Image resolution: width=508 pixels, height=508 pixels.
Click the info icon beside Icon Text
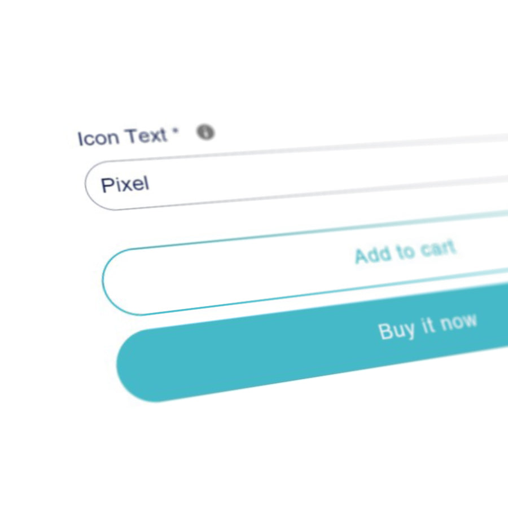pos(205,132)
